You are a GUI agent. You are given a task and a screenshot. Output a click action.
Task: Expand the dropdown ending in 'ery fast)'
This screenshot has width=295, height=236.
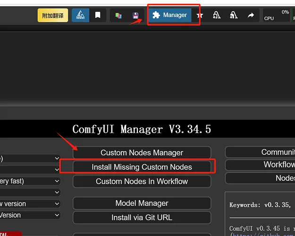click(x=30, y=181)
